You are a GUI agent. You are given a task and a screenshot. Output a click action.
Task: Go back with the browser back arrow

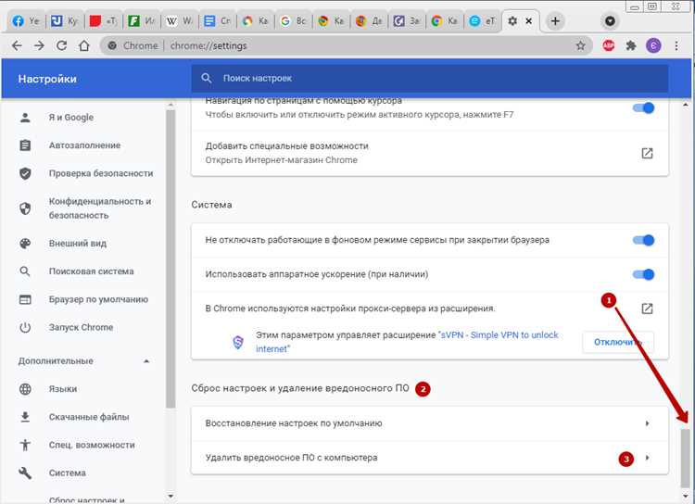tap(17, 45)
